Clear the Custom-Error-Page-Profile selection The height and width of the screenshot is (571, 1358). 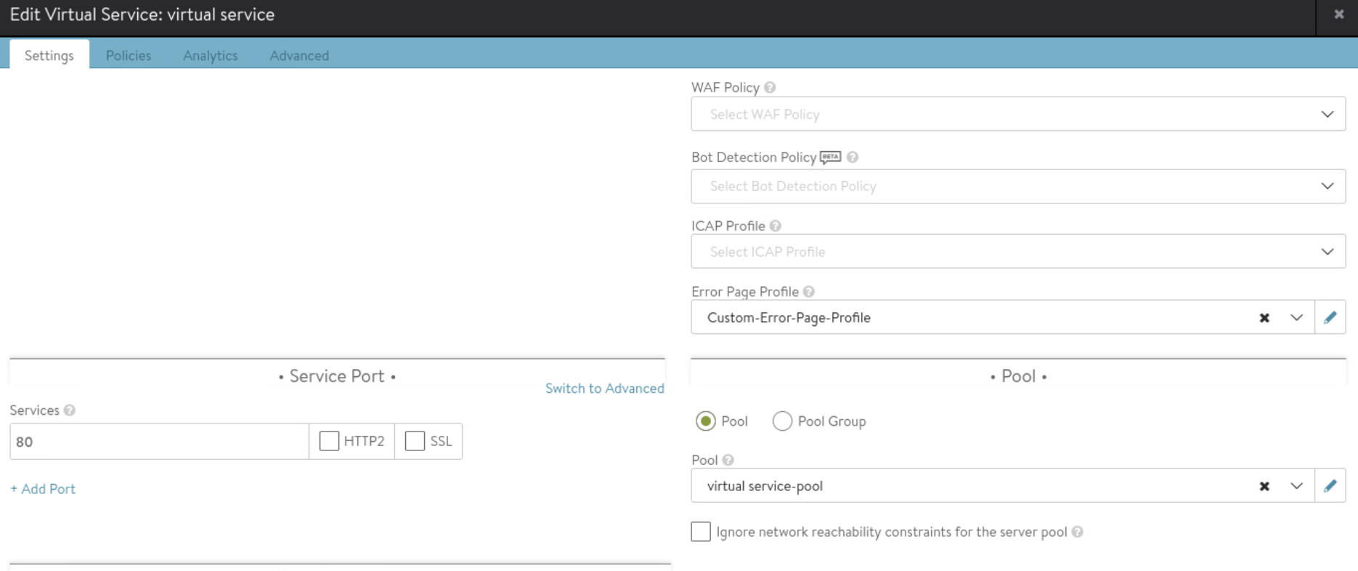pos(1264,318)
